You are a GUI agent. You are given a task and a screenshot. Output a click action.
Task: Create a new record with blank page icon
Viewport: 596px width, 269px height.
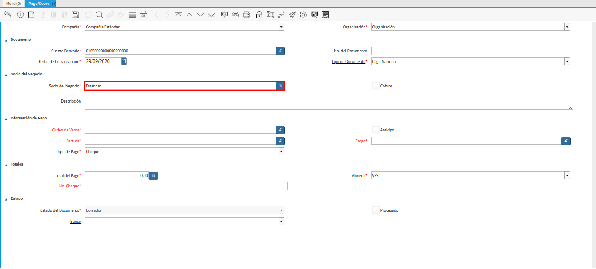coord(31,15)
